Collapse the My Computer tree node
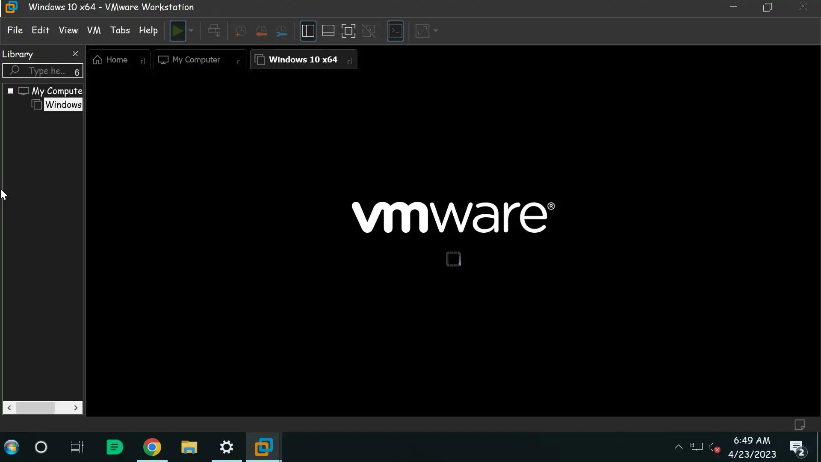 10,91
